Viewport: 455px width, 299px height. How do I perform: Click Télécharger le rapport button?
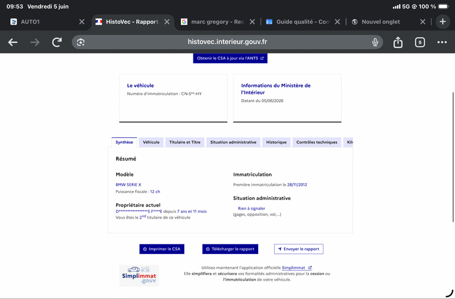coord(230,249)
